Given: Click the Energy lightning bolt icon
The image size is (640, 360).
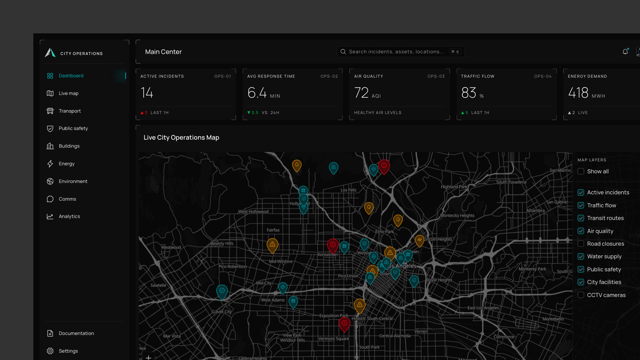Looking at the screenshot, I should [50, 164].
